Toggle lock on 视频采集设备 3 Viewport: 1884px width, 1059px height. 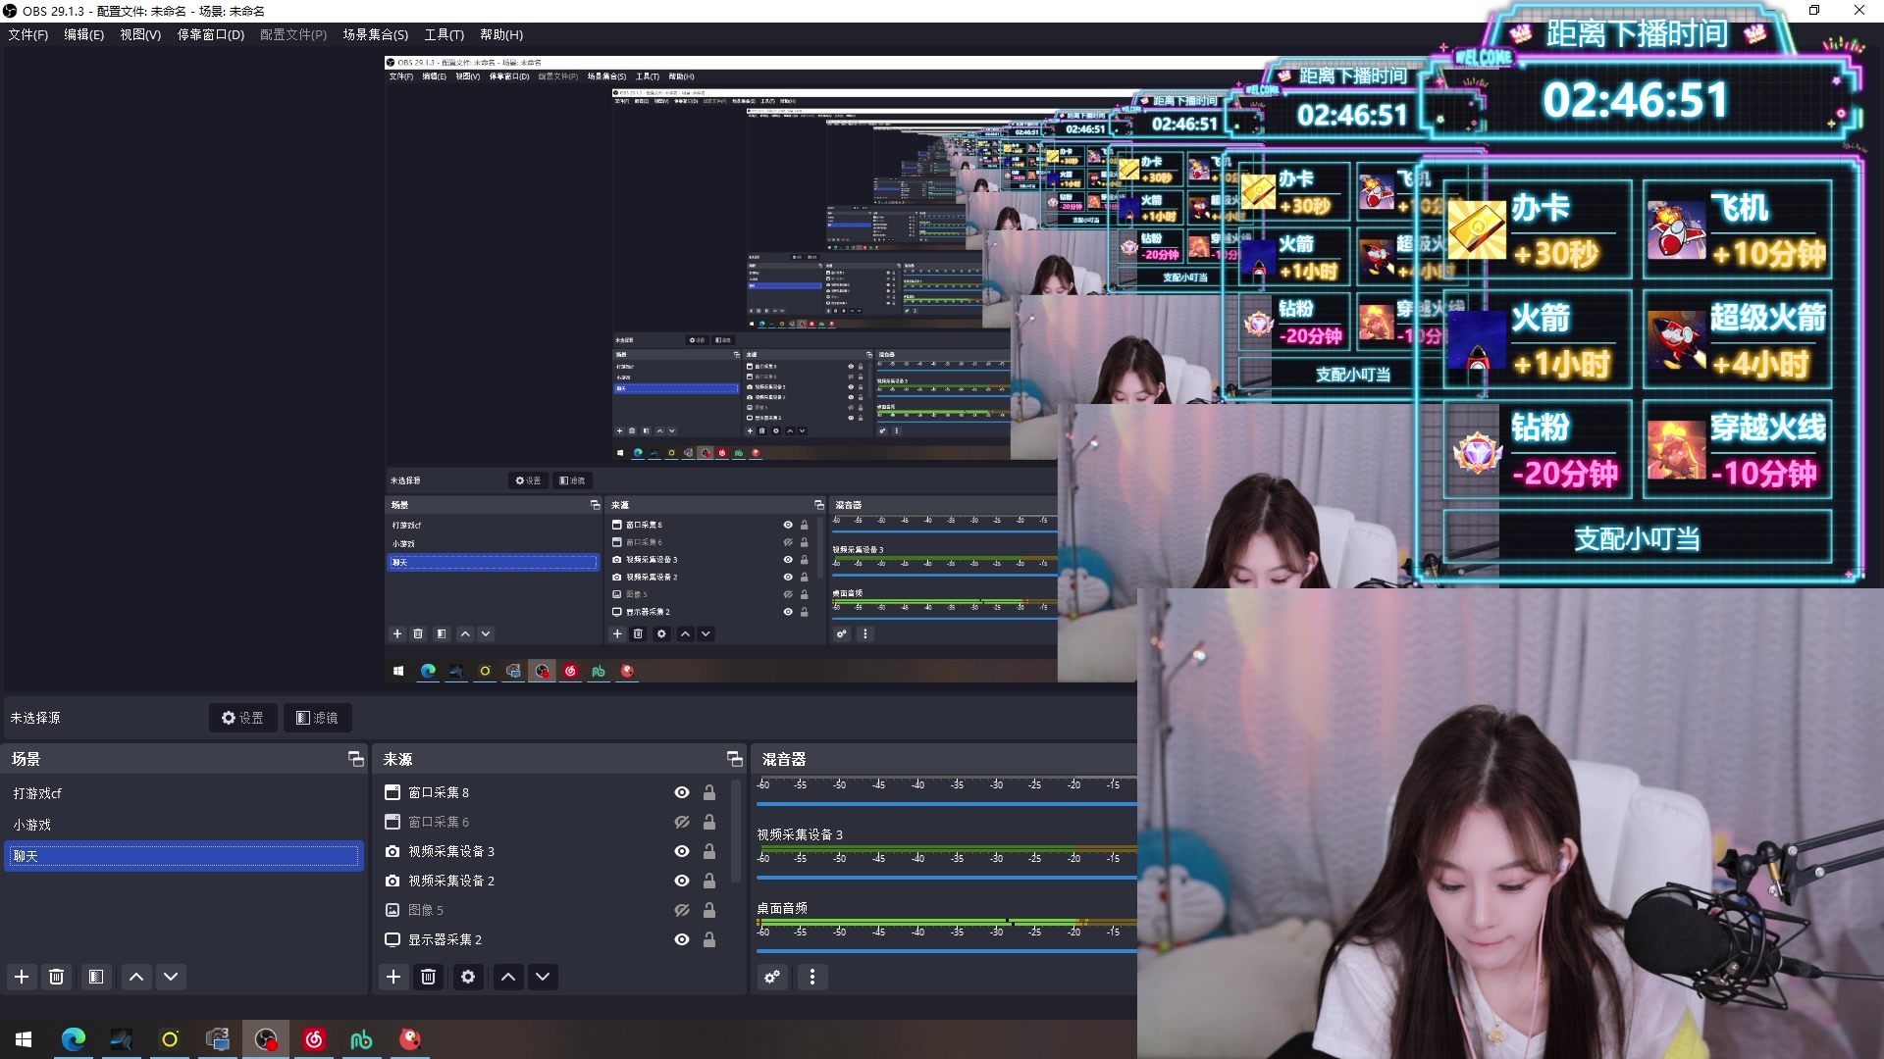pyautogui.click(x=709, y=851)
